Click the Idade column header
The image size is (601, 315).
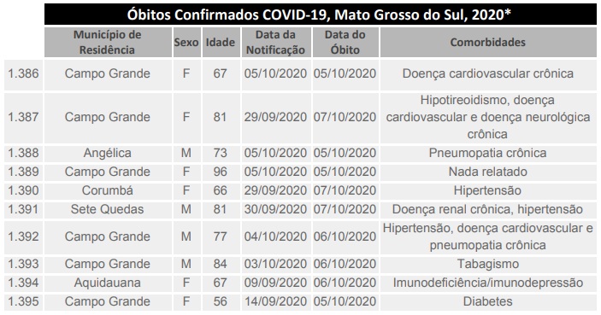coord(221,42)
